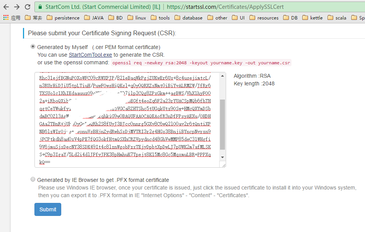This screenshot has height=232, width=365.
Task: Open the UI bookmark folder
Action: tap(238, 18)
